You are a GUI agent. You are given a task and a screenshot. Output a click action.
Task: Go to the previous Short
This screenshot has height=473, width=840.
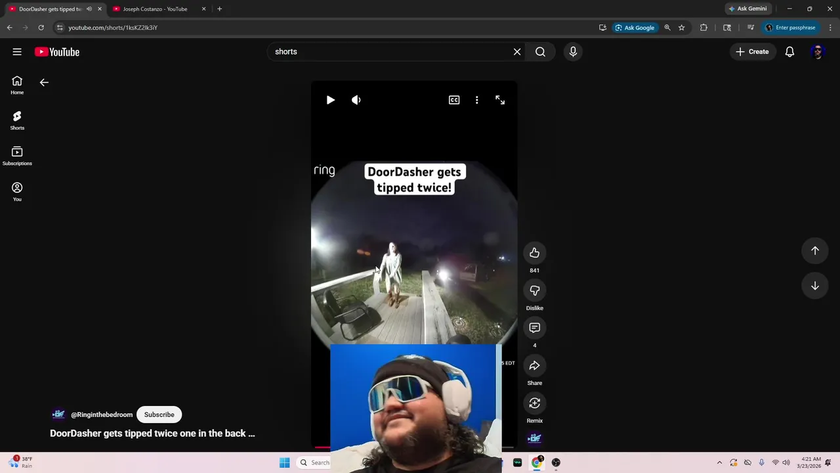click(815, 250)
